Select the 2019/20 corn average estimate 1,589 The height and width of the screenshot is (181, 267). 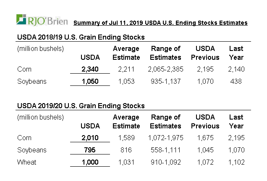[126, 138]
